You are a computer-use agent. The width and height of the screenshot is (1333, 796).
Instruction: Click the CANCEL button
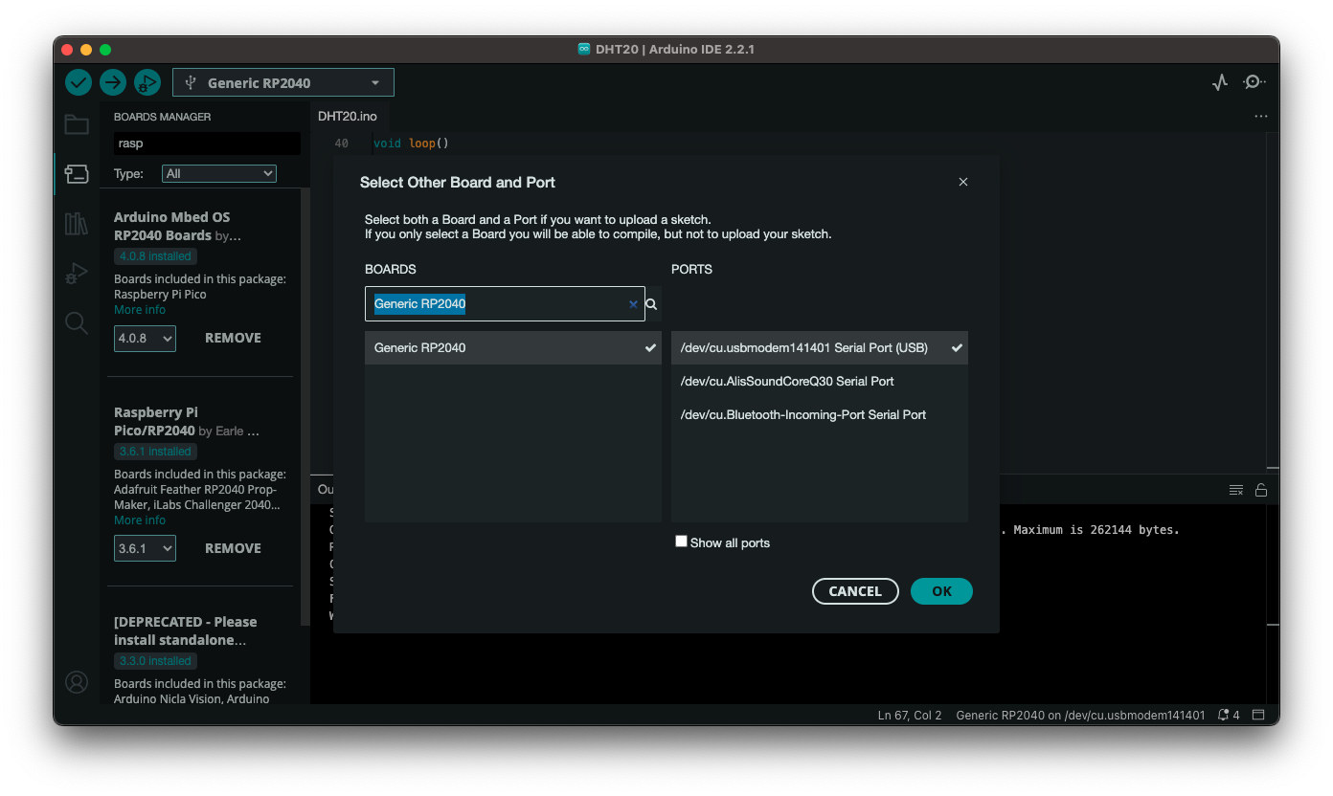tap(855, 591)
